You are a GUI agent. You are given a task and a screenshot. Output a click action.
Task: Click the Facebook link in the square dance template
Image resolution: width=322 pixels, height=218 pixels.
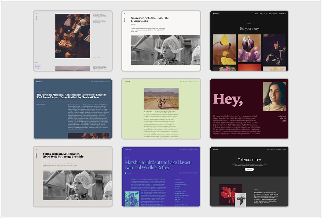[x=38, y=65]
